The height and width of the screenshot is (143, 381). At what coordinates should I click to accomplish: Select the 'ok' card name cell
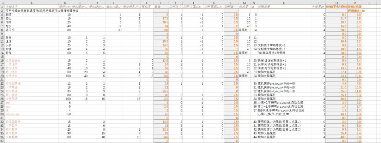click(31, 110)
